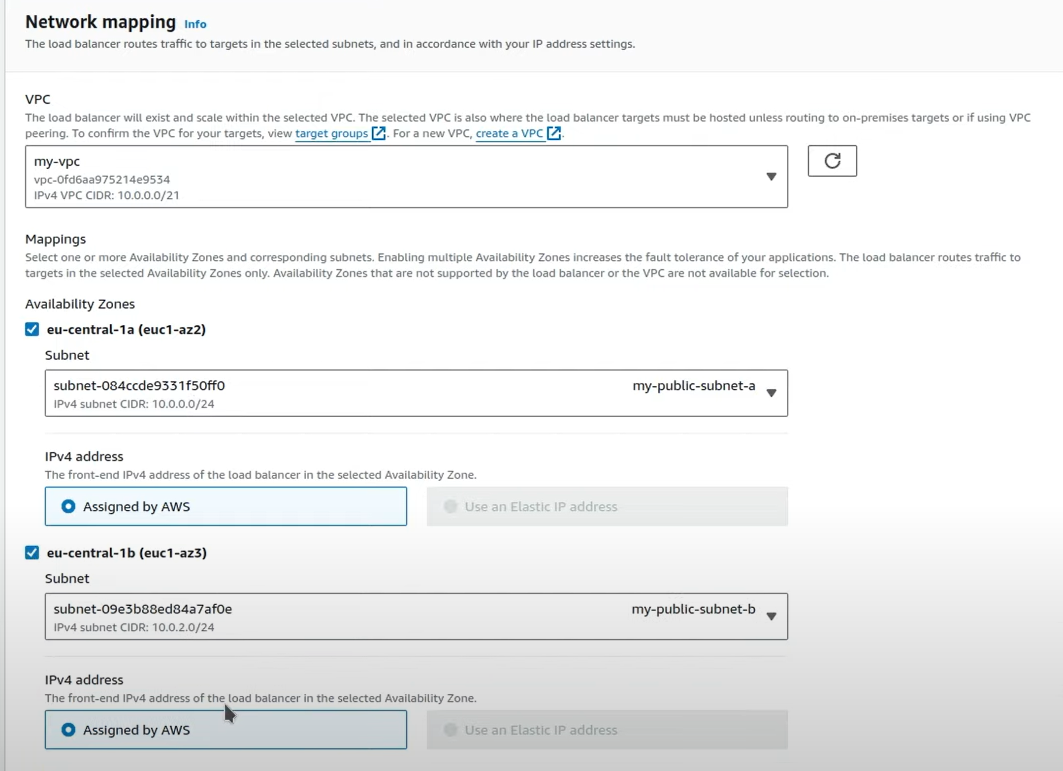Follow the create a VPC link
The image size is (1063, 771).
point(509,133)
